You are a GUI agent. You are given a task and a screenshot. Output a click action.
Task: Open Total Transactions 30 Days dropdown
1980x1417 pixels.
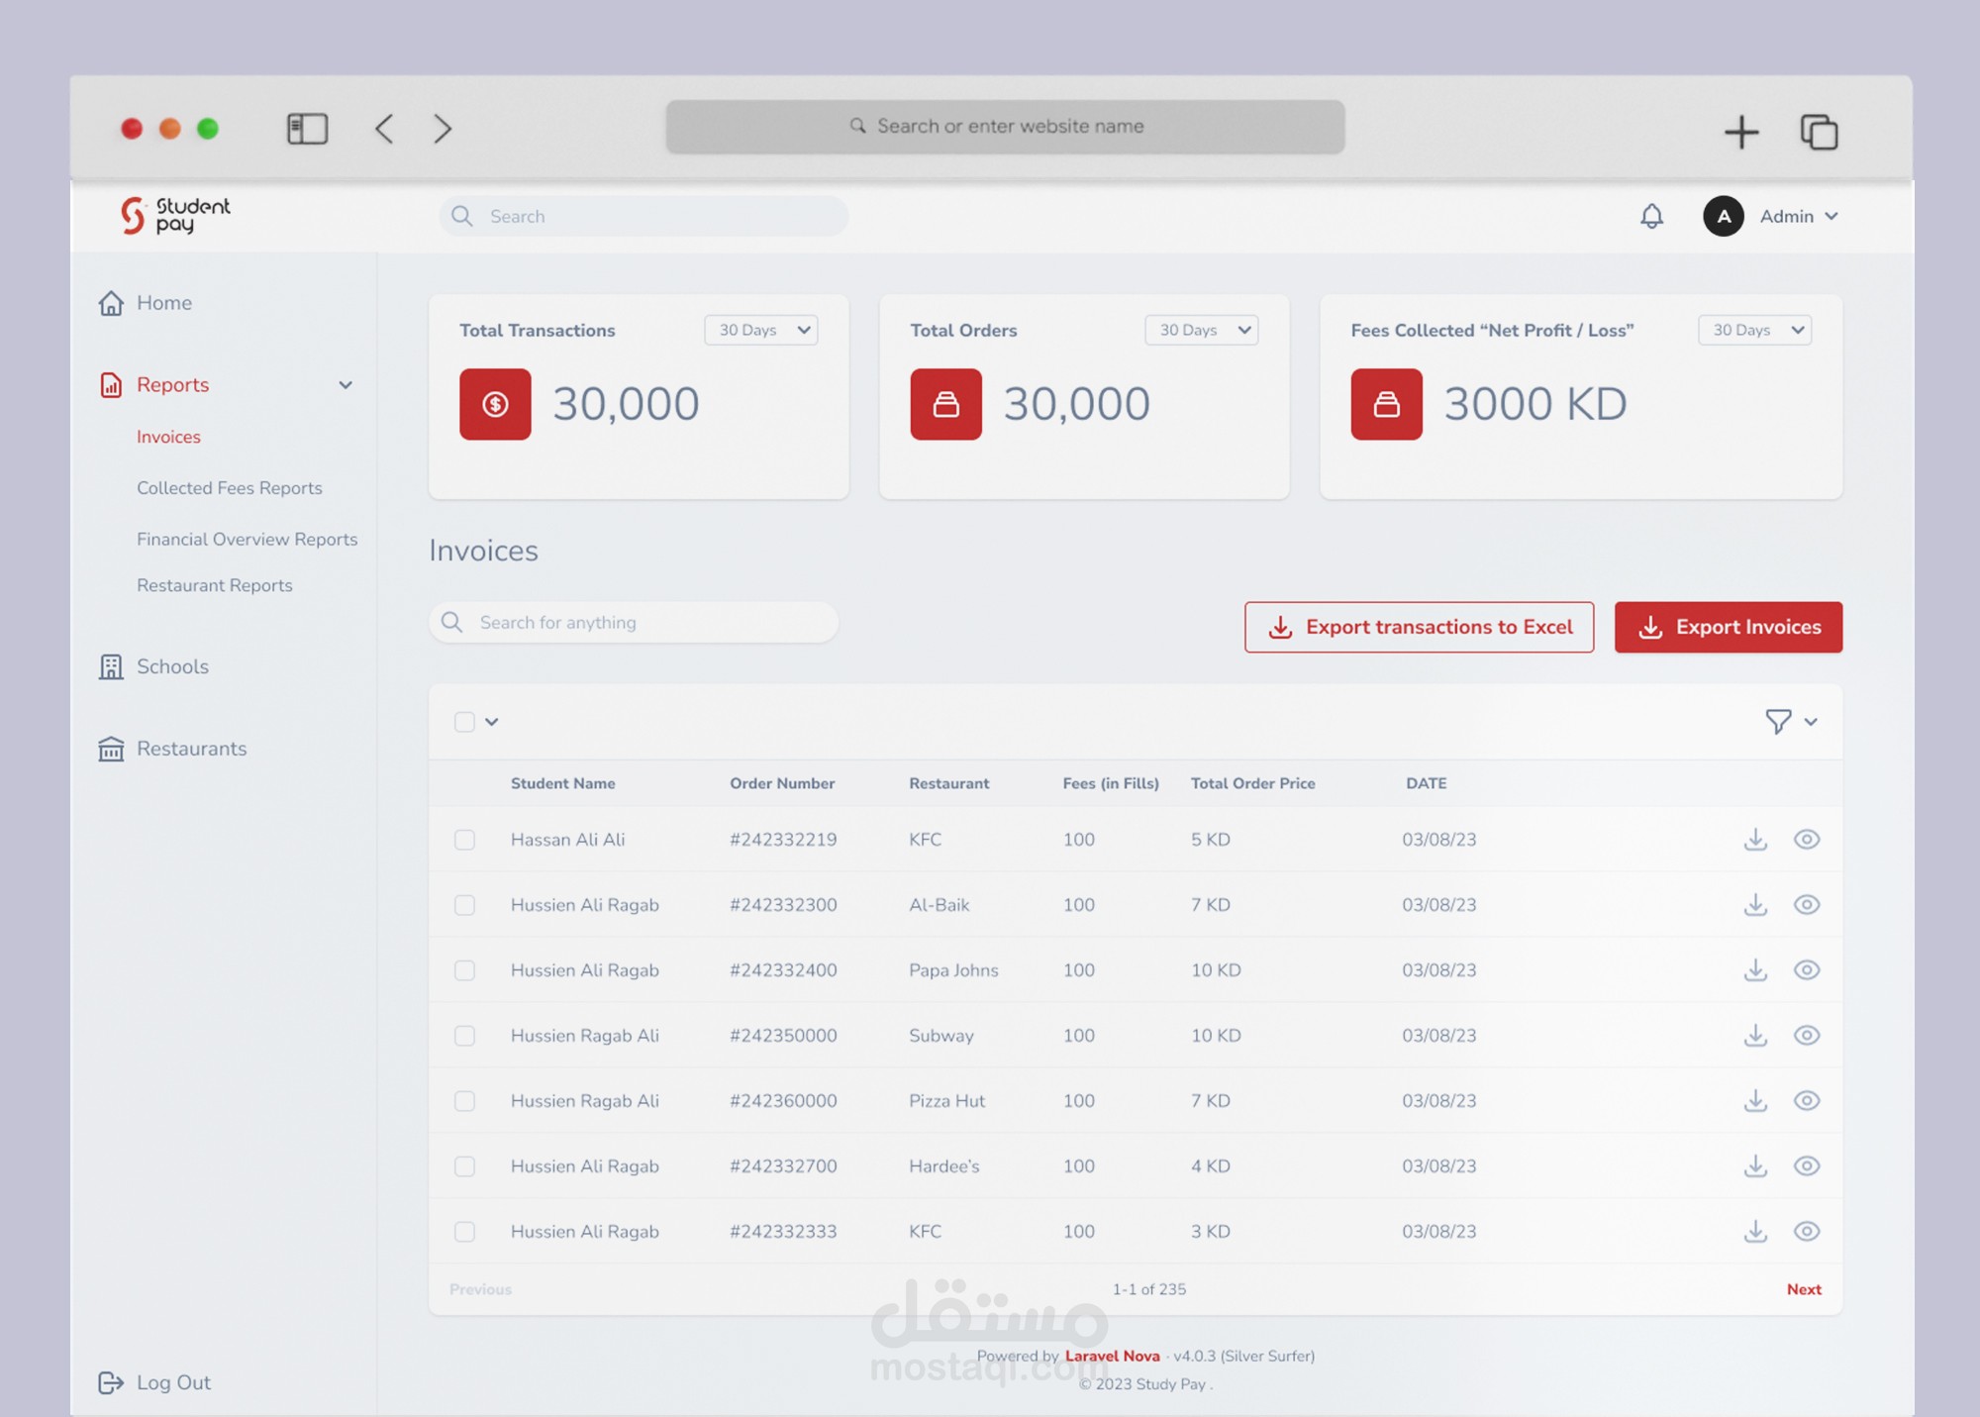coord(760,331)
